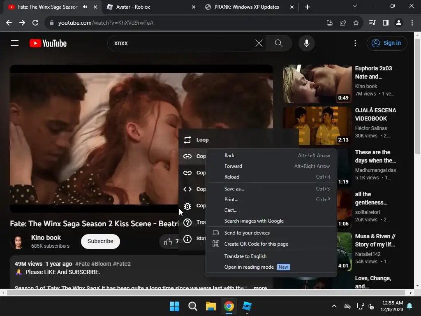The height and width of the screenshot is (316, 421).
Task: Open the taskbar Search icon
Action: click(192, 306)
